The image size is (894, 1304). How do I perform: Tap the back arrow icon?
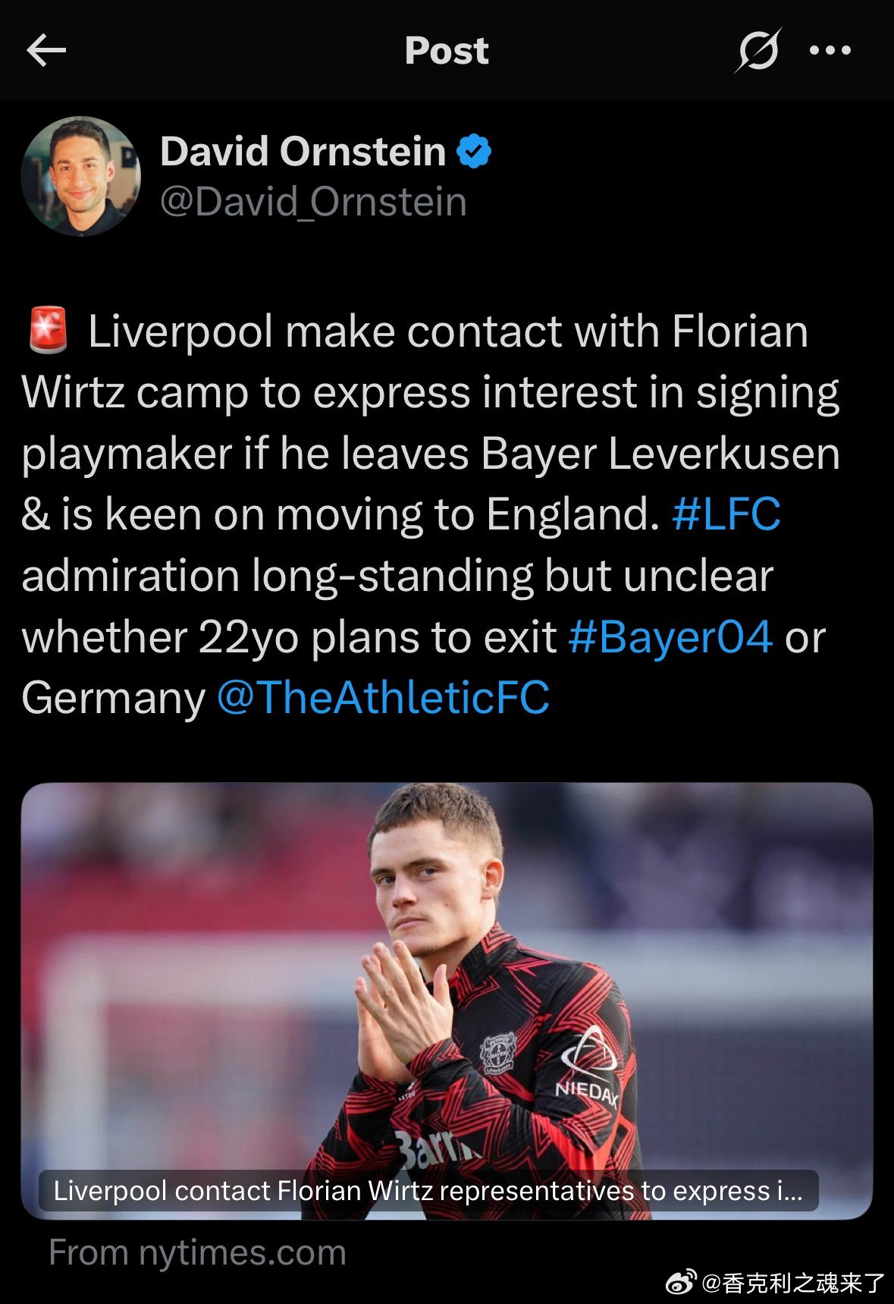[x=46, y=51]
